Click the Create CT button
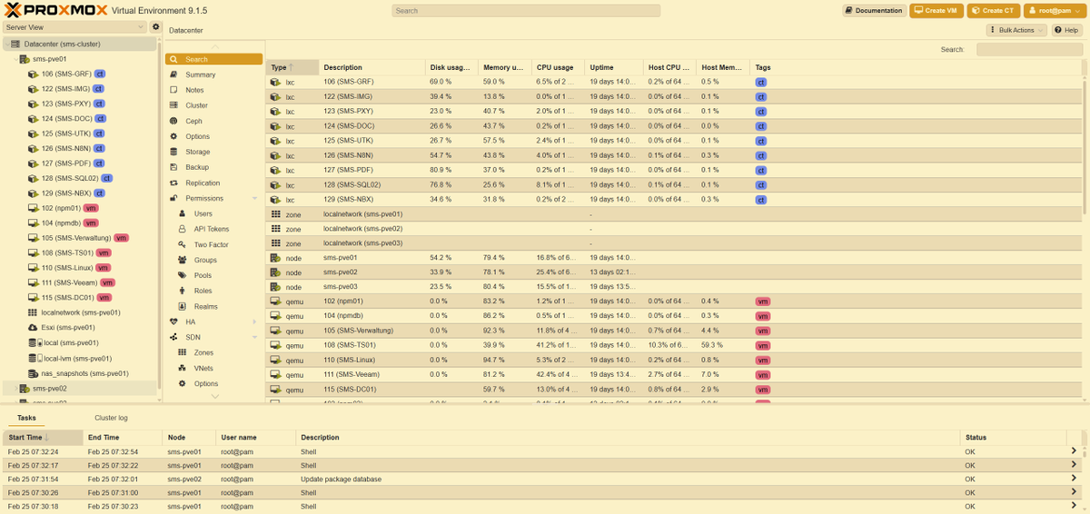The image size is (1090, 514). click(x=993, y=11)
